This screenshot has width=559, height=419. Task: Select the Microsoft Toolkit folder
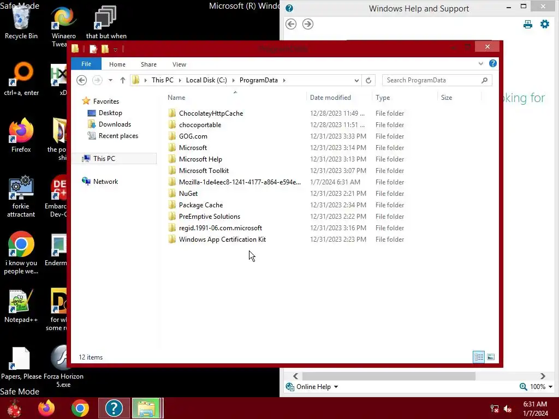coord(204,171)
